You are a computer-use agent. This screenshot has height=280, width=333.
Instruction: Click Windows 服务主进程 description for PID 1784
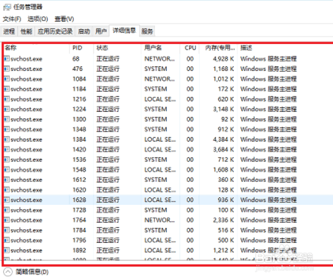[x=269, y=230]
